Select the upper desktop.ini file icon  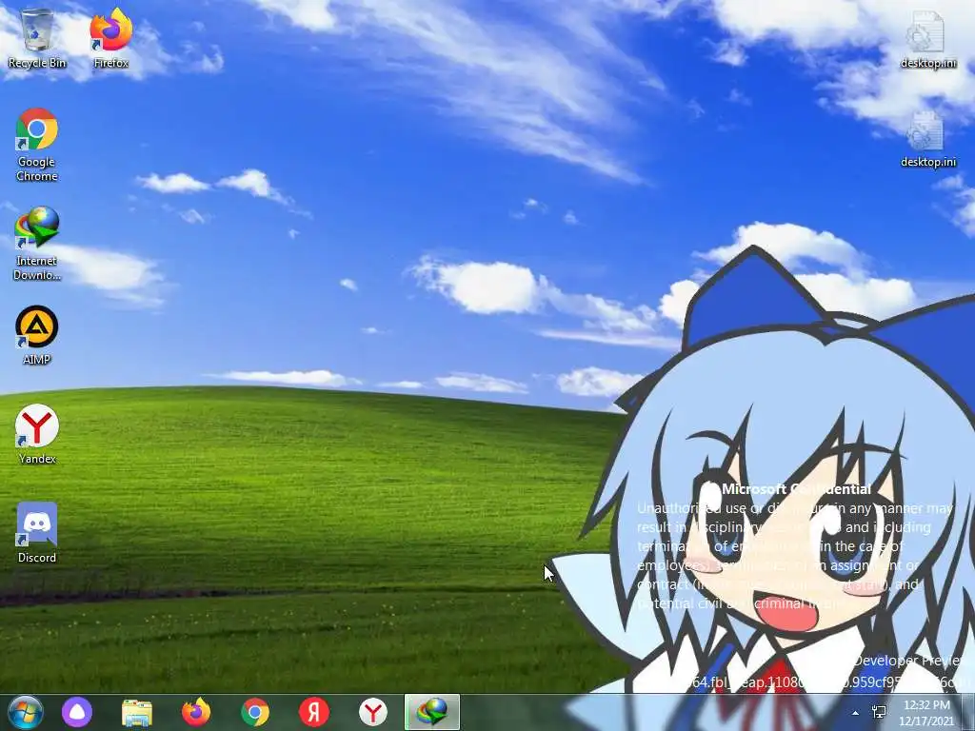pos(927,40)
